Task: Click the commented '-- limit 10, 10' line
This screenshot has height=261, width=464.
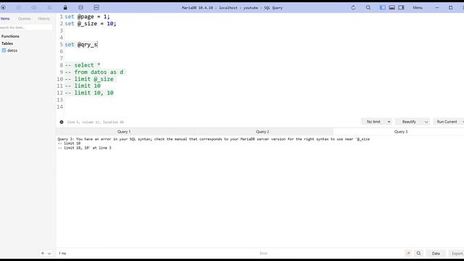Action: point(89,93)
